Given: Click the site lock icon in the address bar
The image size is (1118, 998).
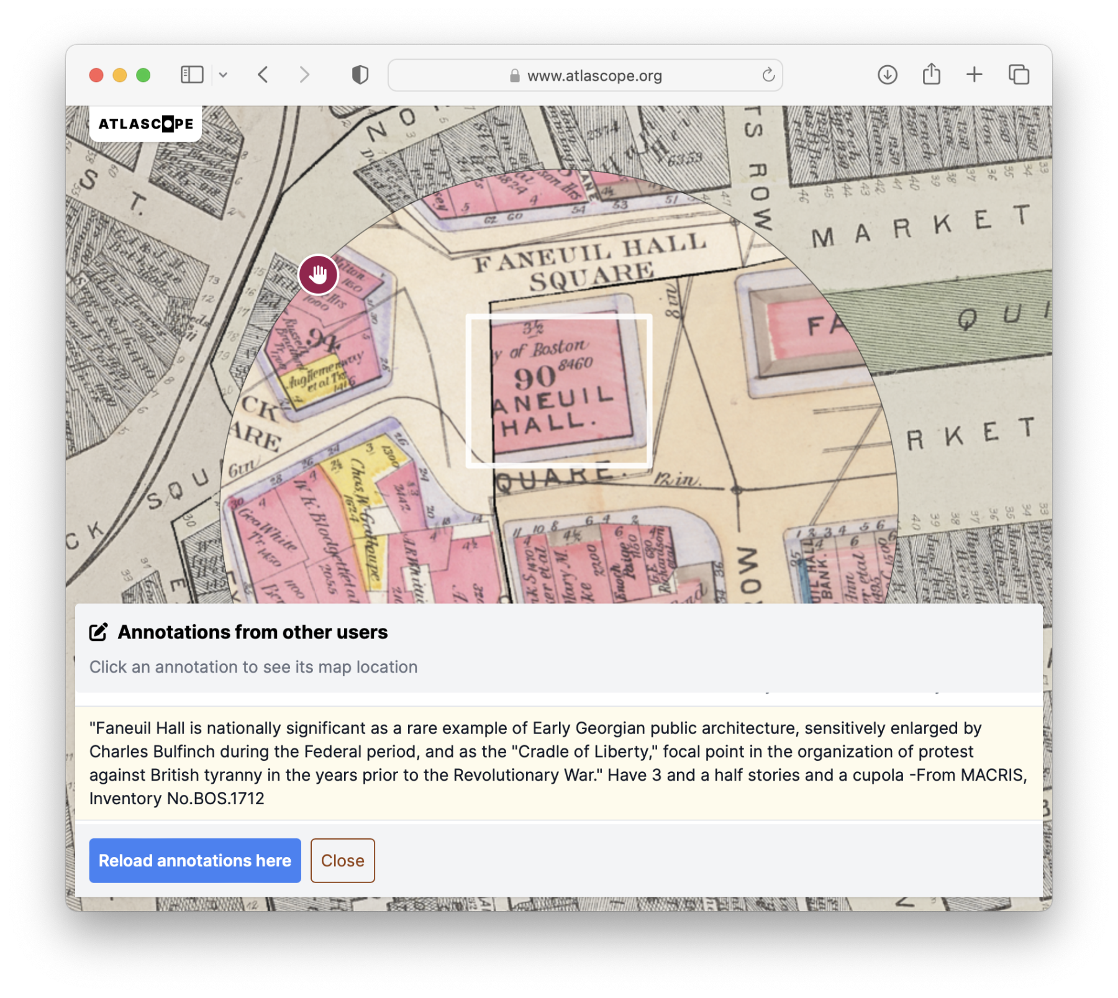Looking at the screenshot, I should pos(514,76).
